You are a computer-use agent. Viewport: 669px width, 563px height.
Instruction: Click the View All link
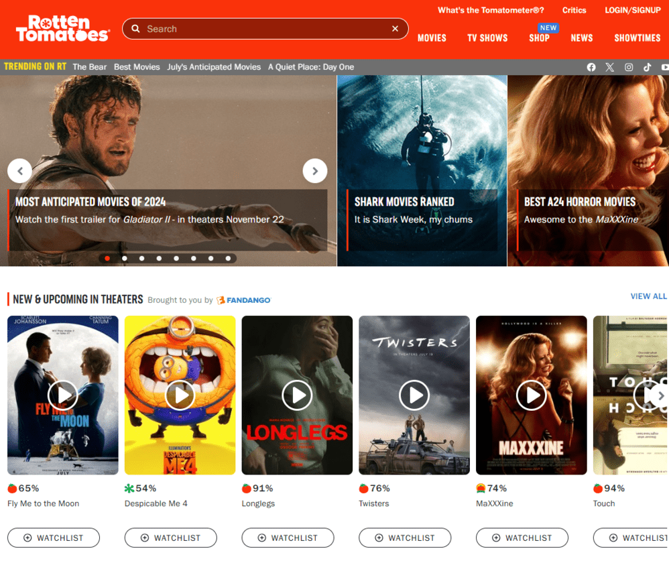tap(648, 296)
